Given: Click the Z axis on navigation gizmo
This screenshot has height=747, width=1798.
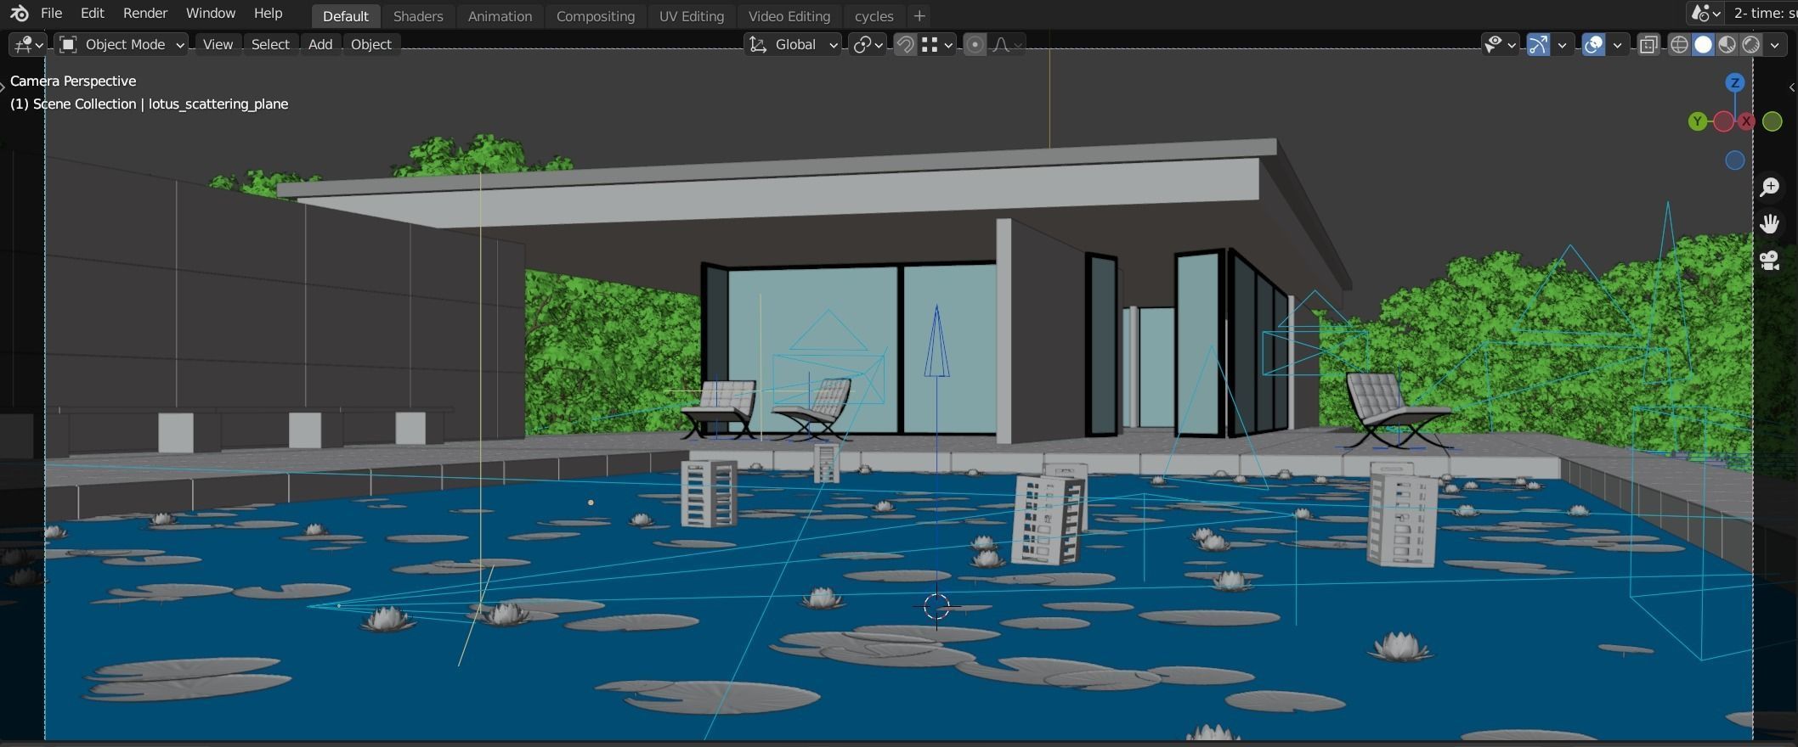Looking at the screenshot, I should pos(1735,82).
